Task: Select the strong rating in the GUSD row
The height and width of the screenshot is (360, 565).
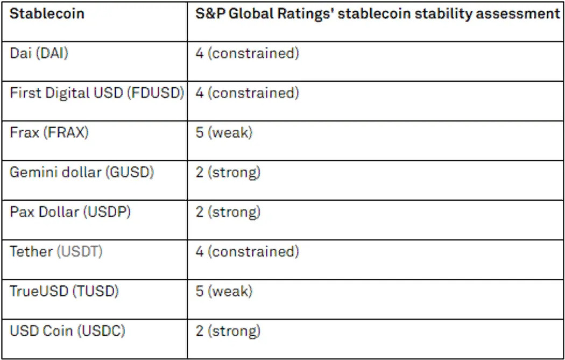Action: coord(228,173)
